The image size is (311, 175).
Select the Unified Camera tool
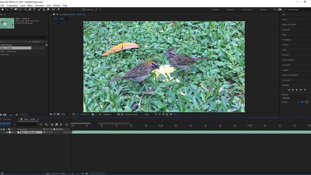point(16,9)
